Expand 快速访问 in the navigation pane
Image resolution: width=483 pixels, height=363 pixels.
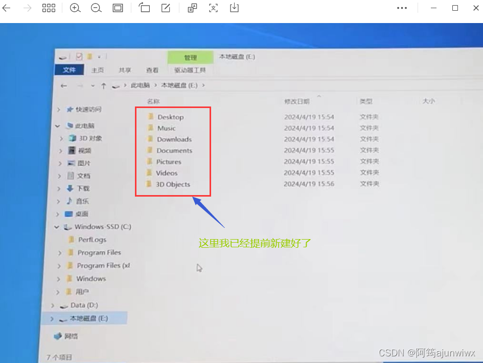click(x=59, y=110)
